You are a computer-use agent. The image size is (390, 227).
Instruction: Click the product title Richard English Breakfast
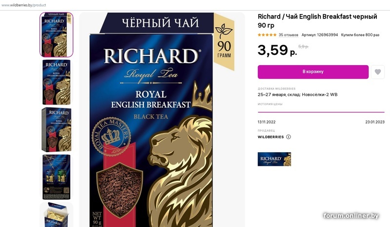[317, 21]
